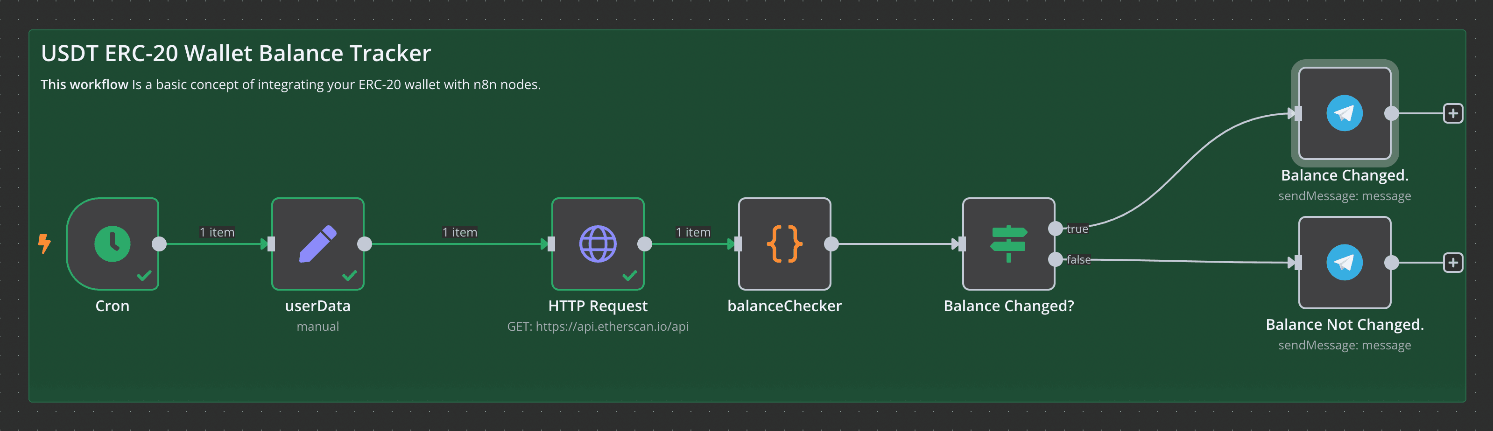Click the balanceChecker node output port
The image size is (1493, 431).
[x=831, y=244]
